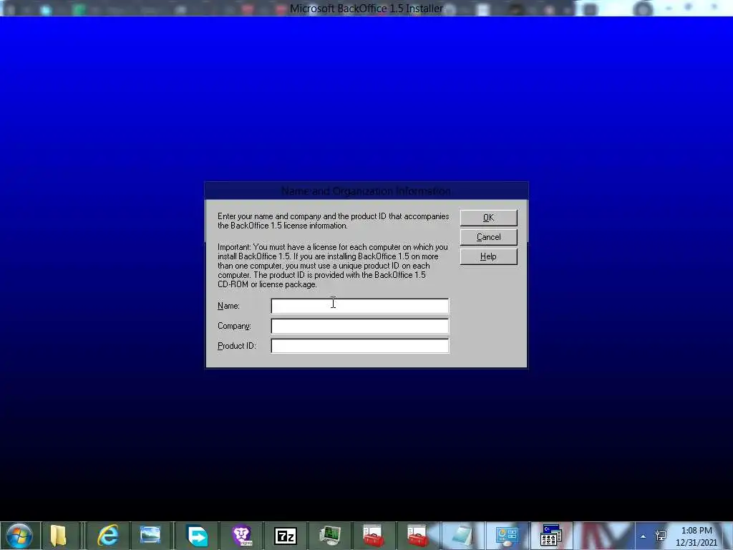Open the picture viewer icon in taskbar
733x550 pixels.
point(150,536)
